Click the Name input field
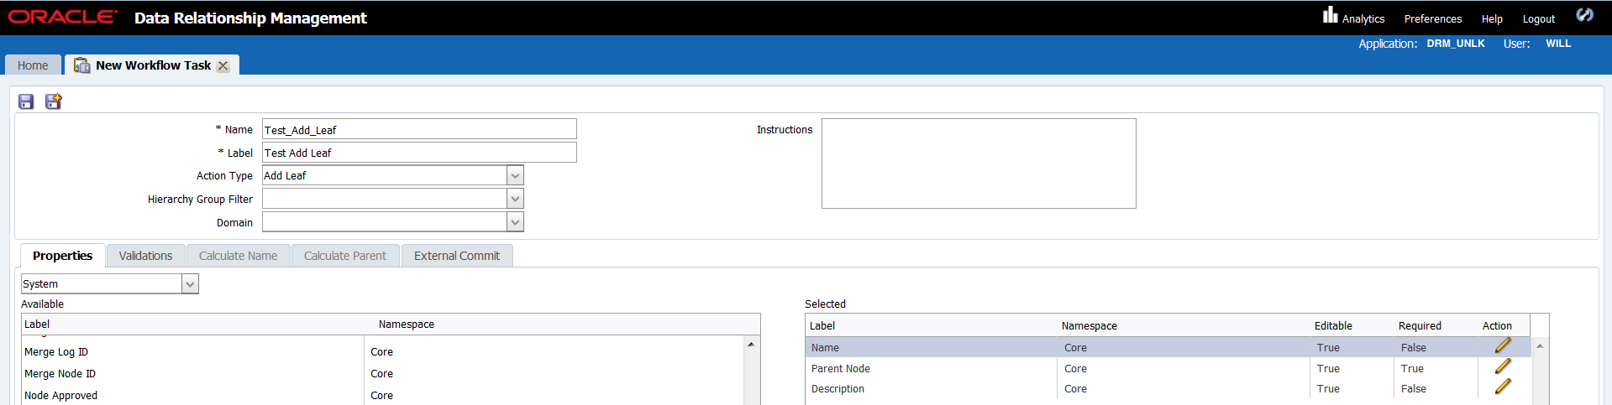1612x405 pixels. (x=419, y=129)
